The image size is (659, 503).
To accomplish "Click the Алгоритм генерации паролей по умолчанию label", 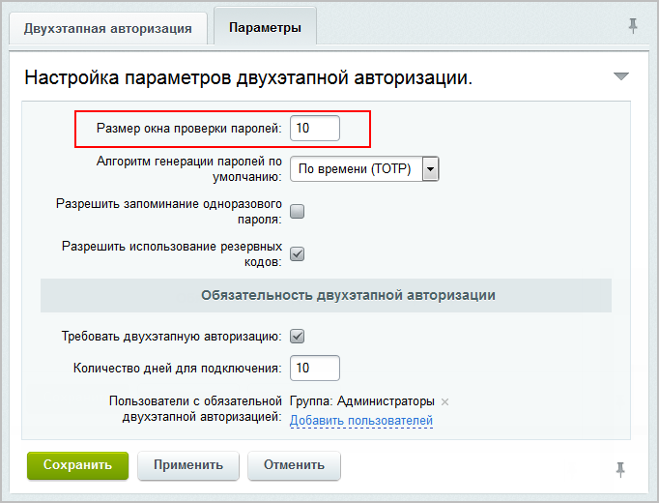I will (188, 169).
